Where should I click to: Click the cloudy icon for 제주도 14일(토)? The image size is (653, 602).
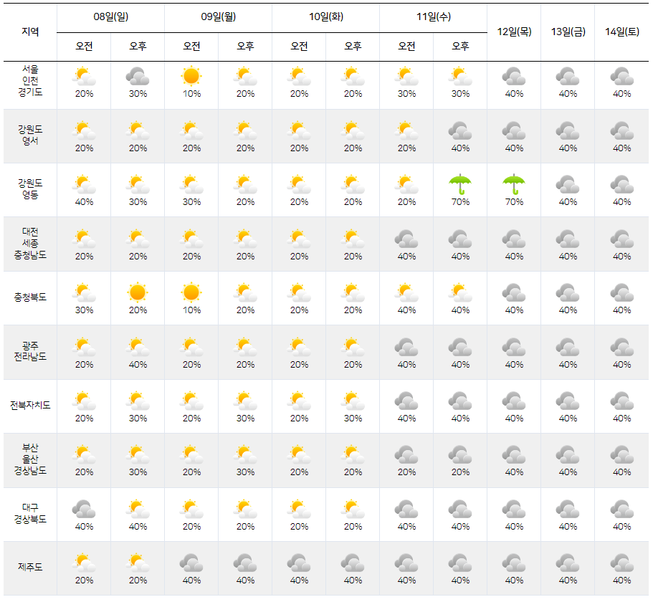tap(621, 563)
